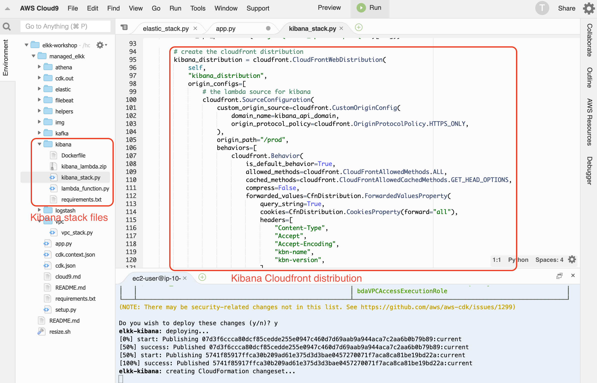
Task: Open the Window menu
Action: (x=226, y=8)
